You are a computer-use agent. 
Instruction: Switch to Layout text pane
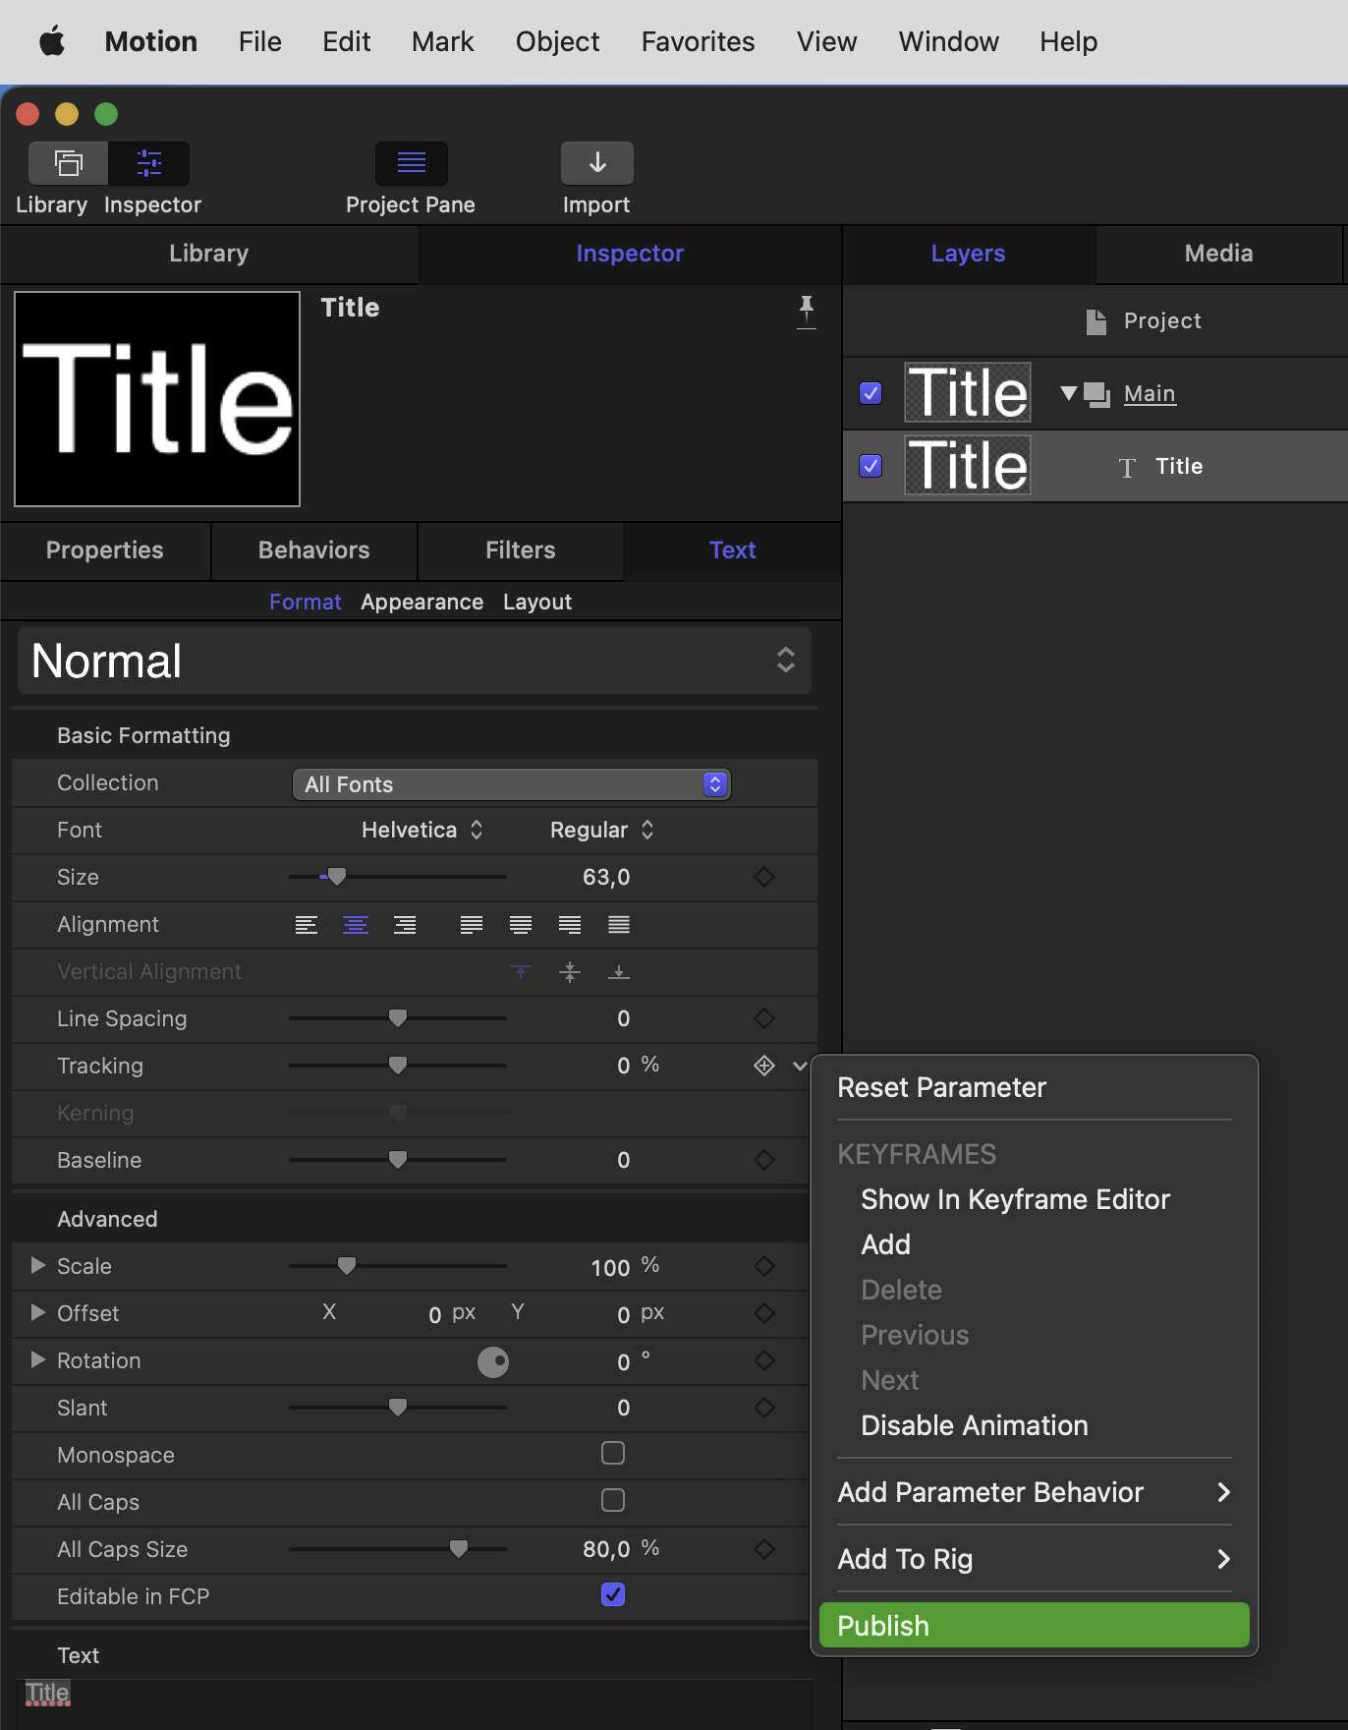[537, 602]
